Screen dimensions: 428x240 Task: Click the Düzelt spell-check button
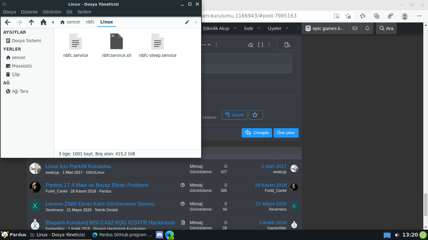coord(234,115)
